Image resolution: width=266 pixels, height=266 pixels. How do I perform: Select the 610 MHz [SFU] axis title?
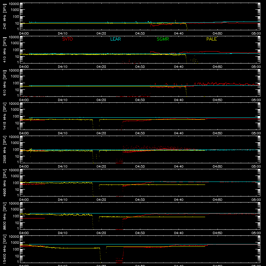4,83
